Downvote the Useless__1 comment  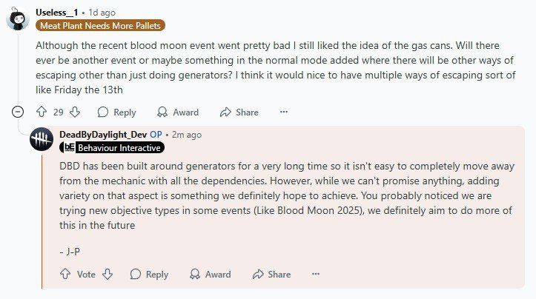click(75, 112)
